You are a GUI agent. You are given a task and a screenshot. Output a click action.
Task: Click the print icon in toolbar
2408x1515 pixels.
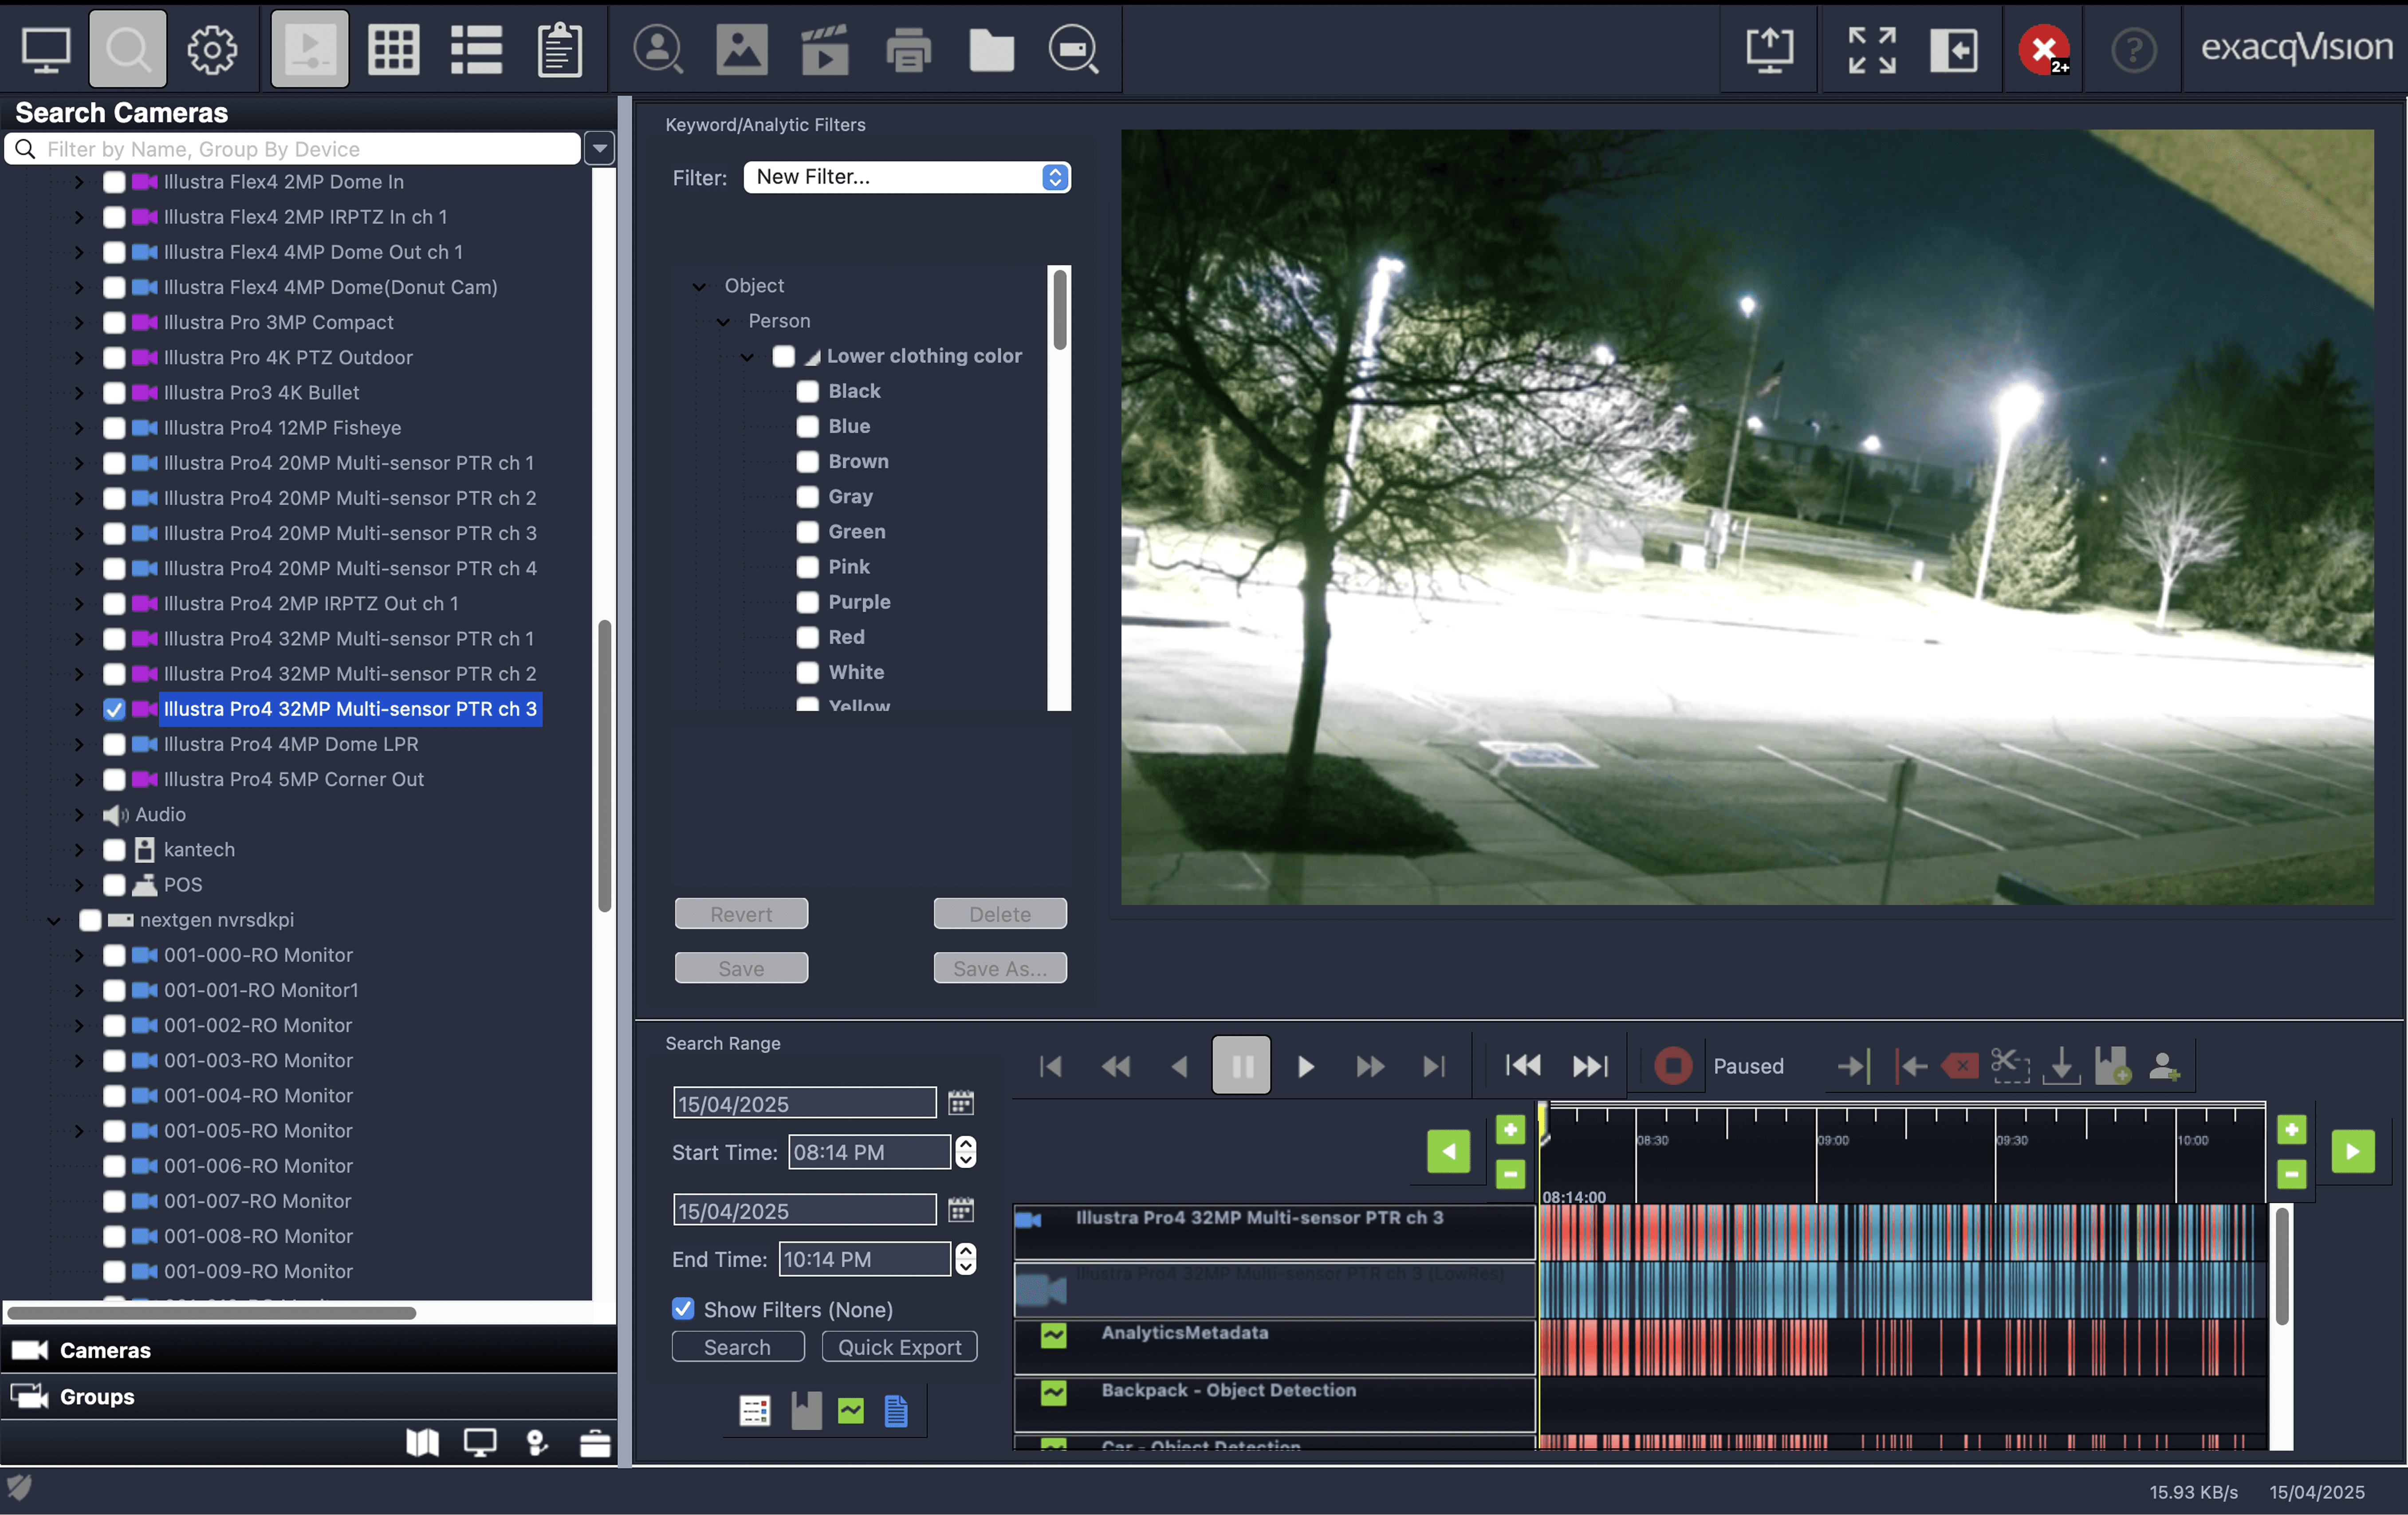pyautogui.click(x=907, y=48)
